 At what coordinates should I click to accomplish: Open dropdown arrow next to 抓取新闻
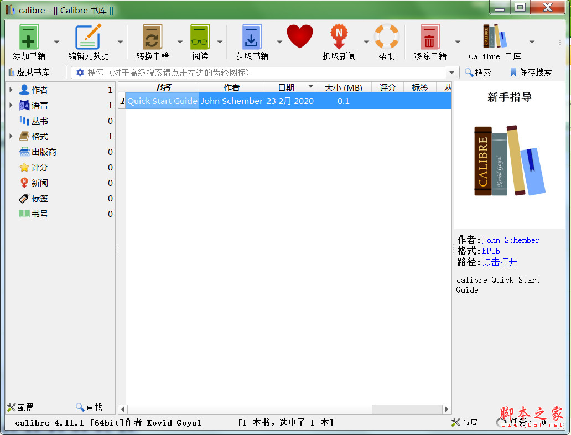[366, 42]
